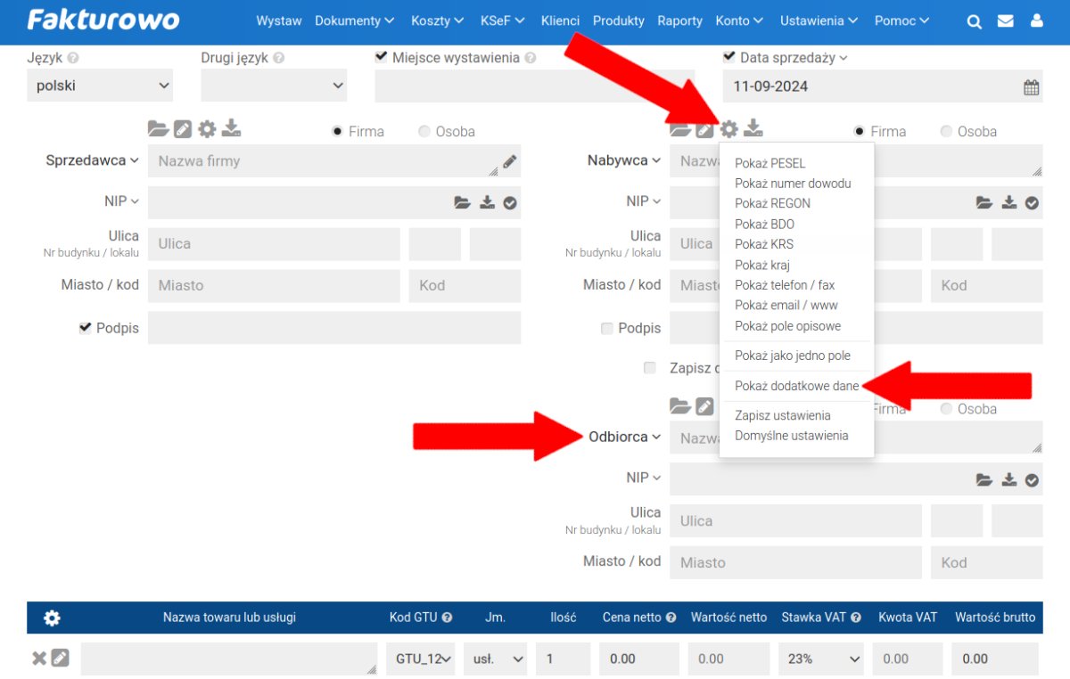Click gear icon in product table header
The height and width of the screenshot is (679, 1070).
click(52, 618)
